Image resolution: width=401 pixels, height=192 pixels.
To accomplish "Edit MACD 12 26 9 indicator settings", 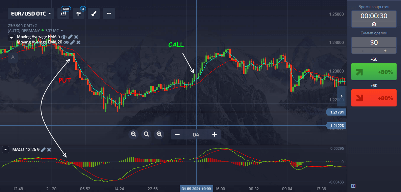I will pyautogui.click(x=43, y=150).
